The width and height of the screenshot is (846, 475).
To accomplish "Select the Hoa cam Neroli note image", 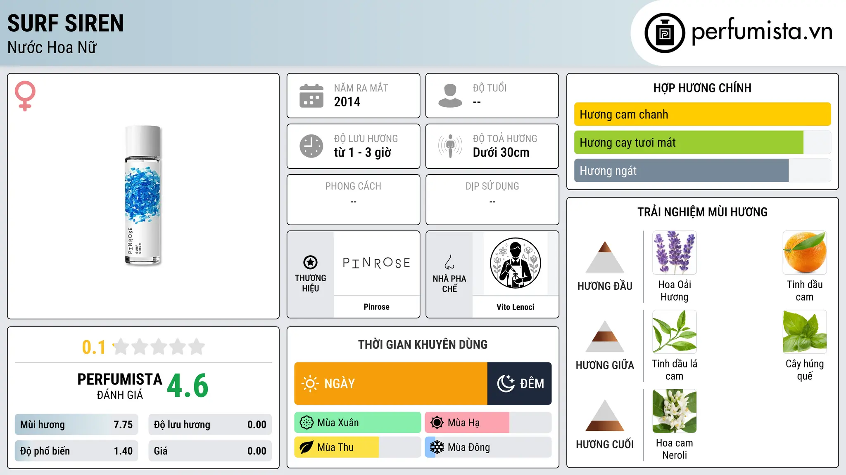I will tap(674, 411).
